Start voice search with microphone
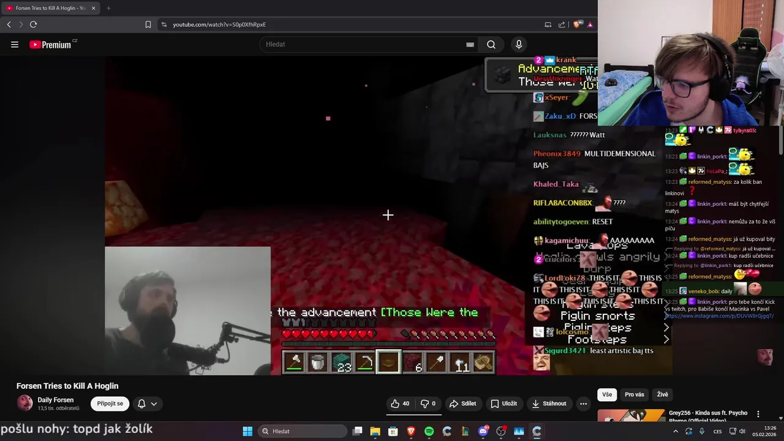The height and width of the screenshot is (441, 784). pos(519,44)
